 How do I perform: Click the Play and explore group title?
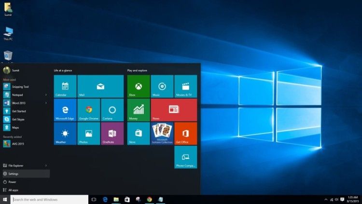click(137, 70)
